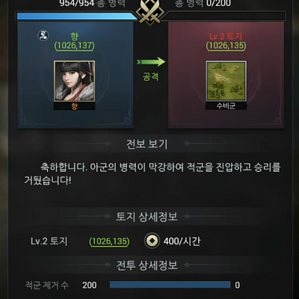This screenshot has width=299, height=299.
Task: Click the 공격 text below the arrow
Action: pyautogui.click(x=151, y=76)
